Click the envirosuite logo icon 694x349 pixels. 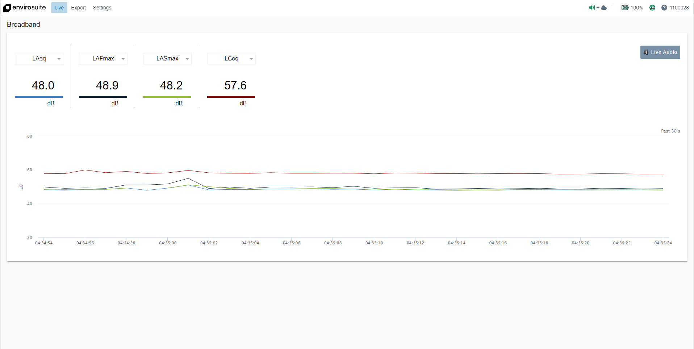[x=7, y=8]
